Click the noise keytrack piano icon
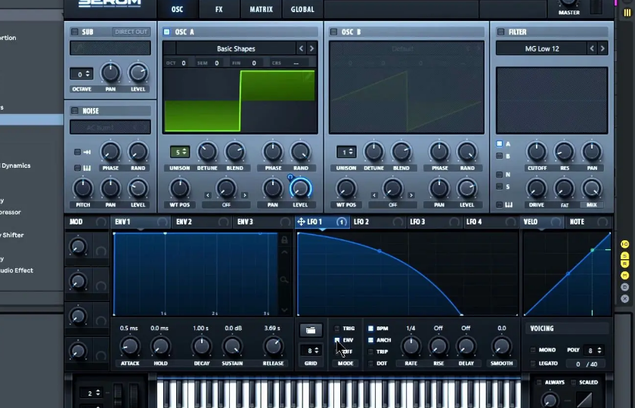The width and height of the screenshot is (635, 408). [87, 168]
